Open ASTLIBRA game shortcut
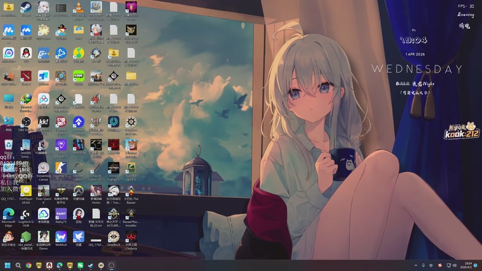 tap(113, 217)
